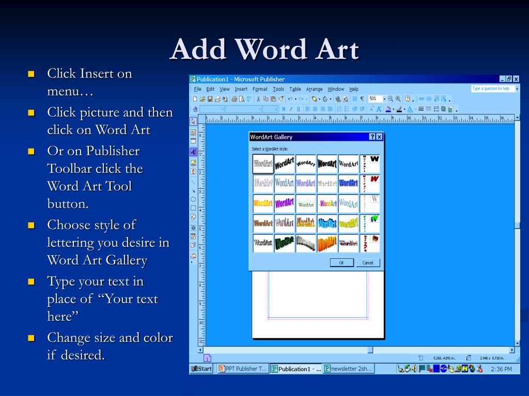Select the Format Painter brush icon
Image resolution: width=529 pixels, height=396 pixels.
tap(281, 99)
